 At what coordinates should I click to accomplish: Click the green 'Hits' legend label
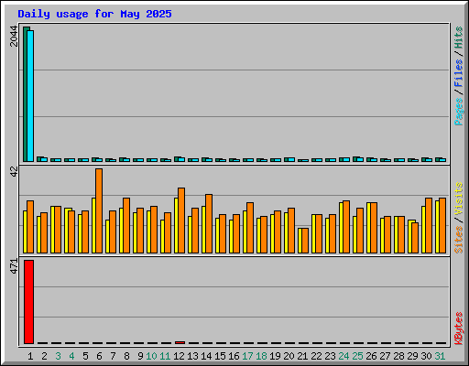(x=459, y=38)
